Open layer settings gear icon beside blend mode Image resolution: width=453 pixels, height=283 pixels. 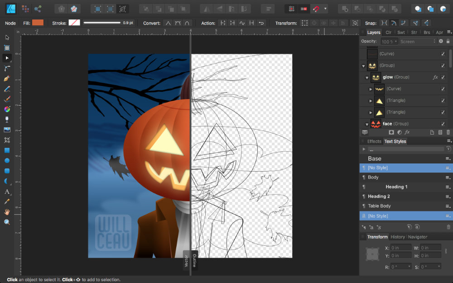pyautogui.click(x=441, y=41)
